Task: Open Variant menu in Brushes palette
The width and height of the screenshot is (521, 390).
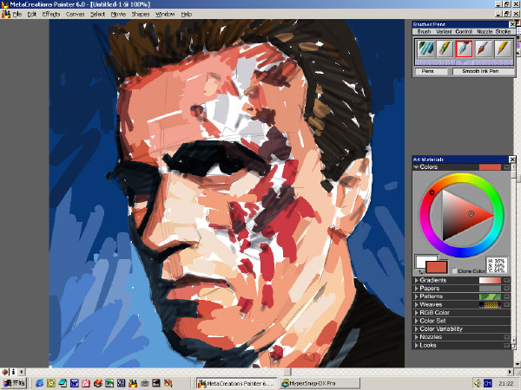Action: tap(444, 31)
